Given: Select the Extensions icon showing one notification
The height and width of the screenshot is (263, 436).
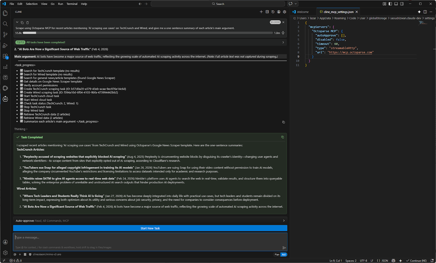Looking at the screenshot, I should point(5,56).
